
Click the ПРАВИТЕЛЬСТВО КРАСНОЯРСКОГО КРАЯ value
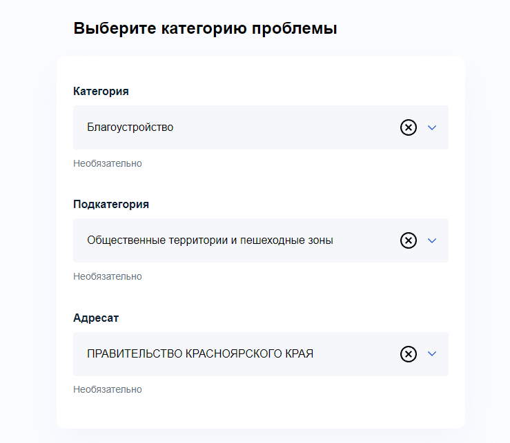click(x=200, y=353)
